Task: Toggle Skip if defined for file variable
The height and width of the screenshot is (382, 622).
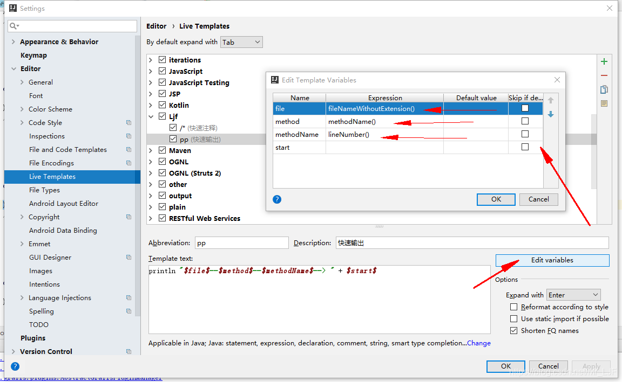Action: click(x=525, y=108)
